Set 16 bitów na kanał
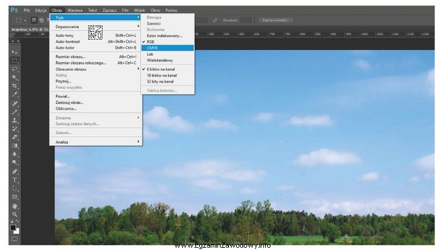 click(x=168, y=75)
